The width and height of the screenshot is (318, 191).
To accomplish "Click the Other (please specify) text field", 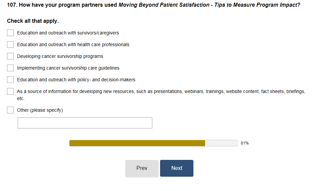I will [x=85, y=123].
